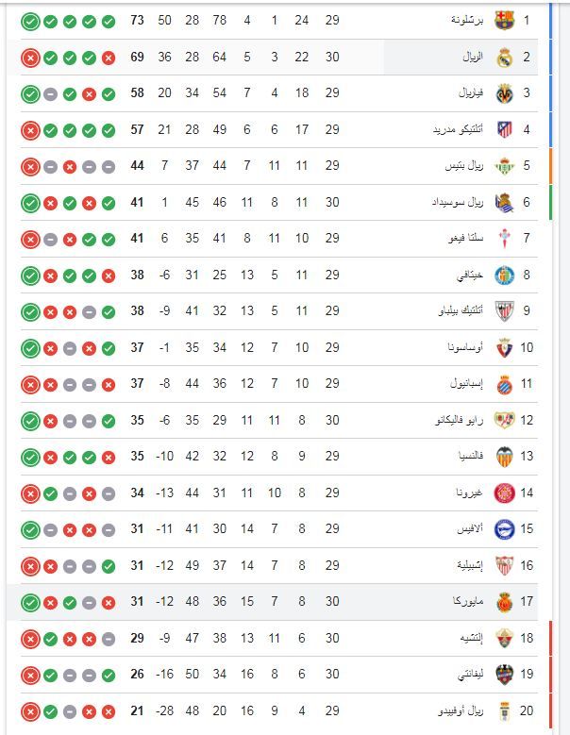
Task: Select the highlighted مايوركا row points value
Action: (137, 602)
